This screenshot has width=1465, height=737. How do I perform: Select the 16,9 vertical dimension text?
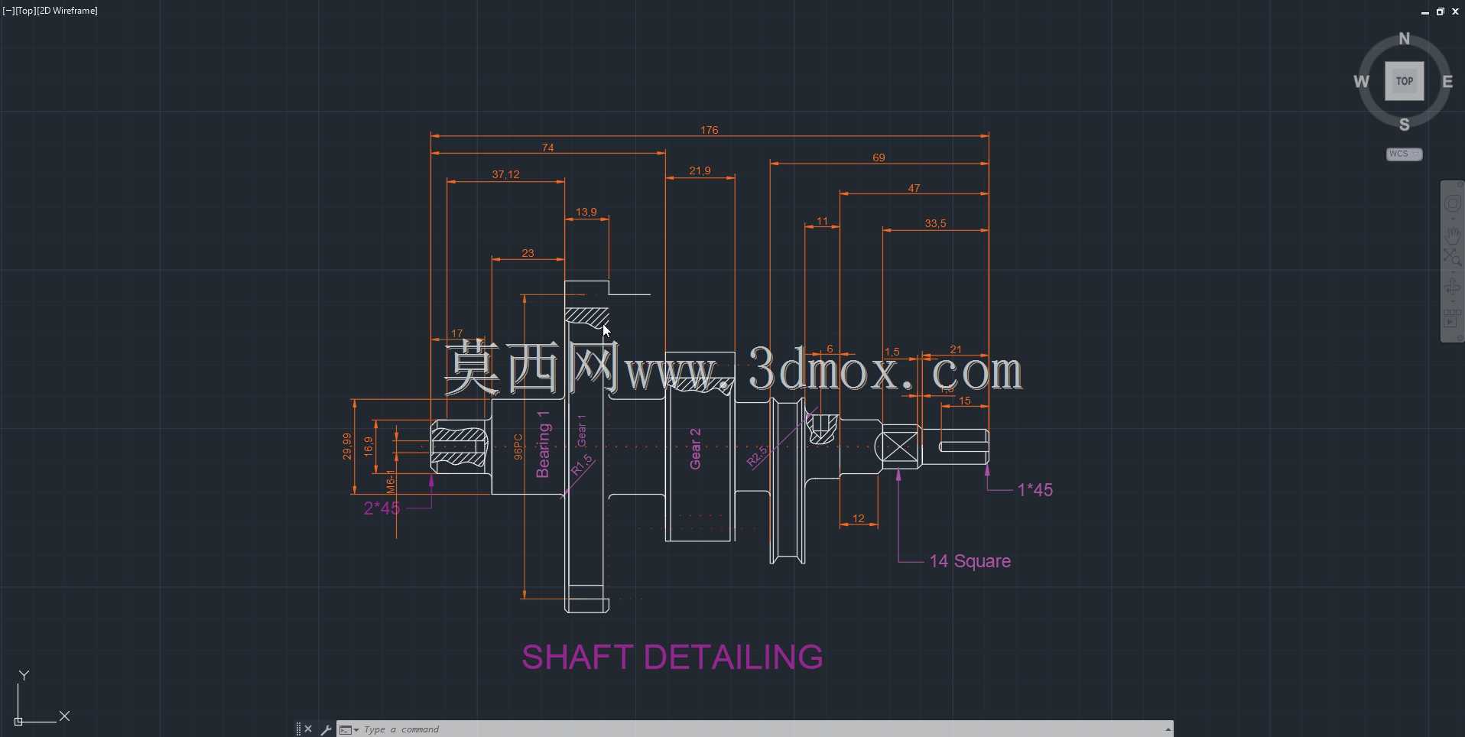coord(369,446)
